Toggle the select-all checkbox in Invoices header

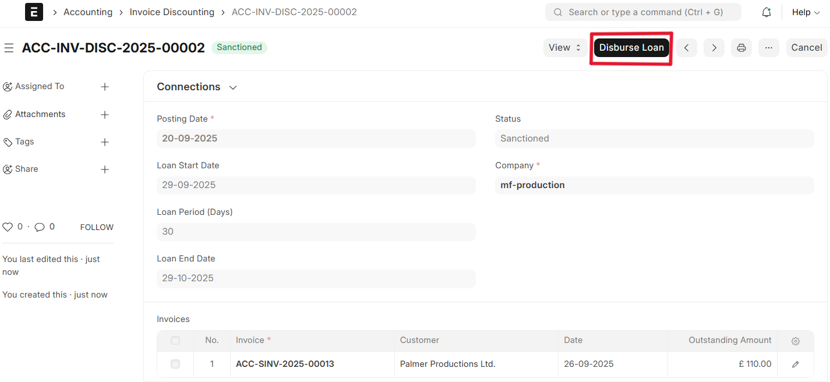pos(175,341)
